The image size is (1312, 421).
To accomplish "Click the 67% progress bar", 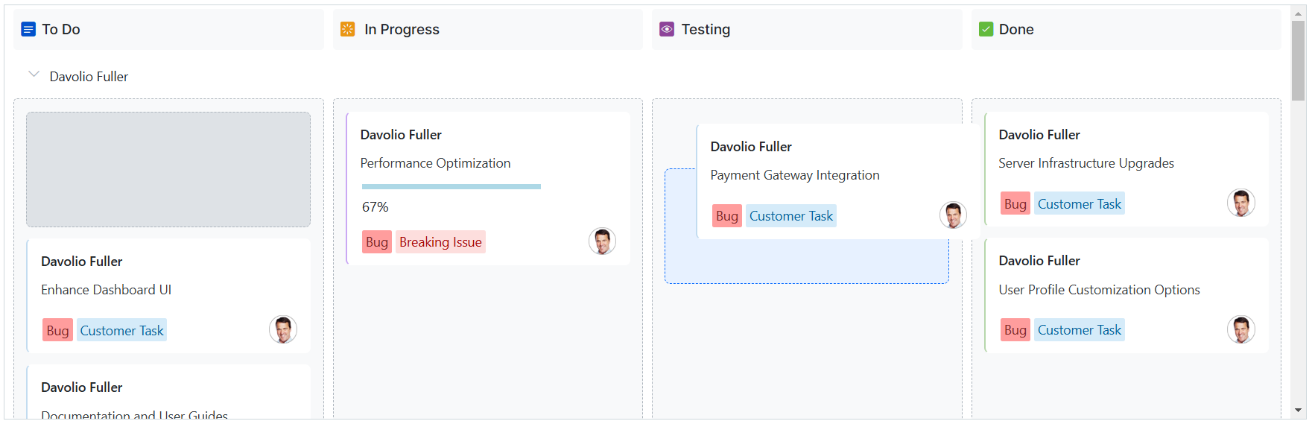I will 451,186.
